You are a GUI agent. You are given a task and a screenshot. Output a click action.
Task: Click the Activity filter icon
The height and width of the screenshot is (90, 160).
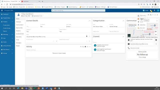pyautogui.click(x=81, y=47)
